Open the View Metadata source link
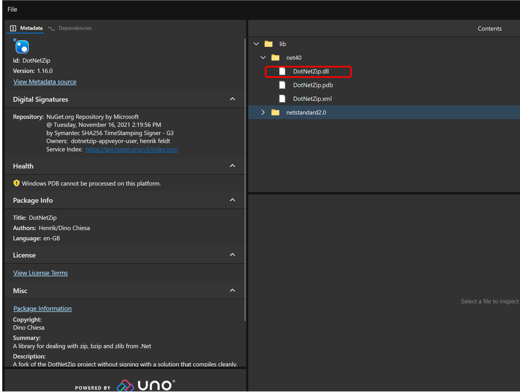 45,82
